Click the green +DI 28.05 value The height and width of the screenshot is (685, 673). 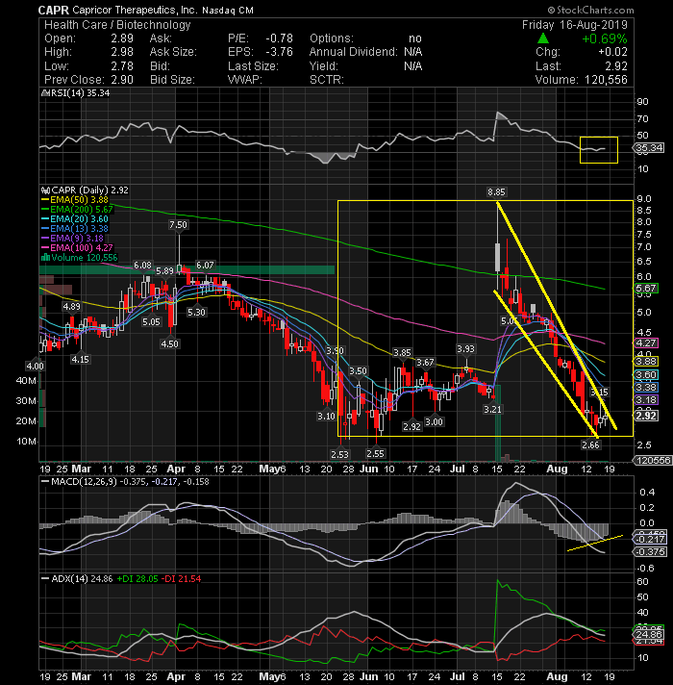click(137, 579)
